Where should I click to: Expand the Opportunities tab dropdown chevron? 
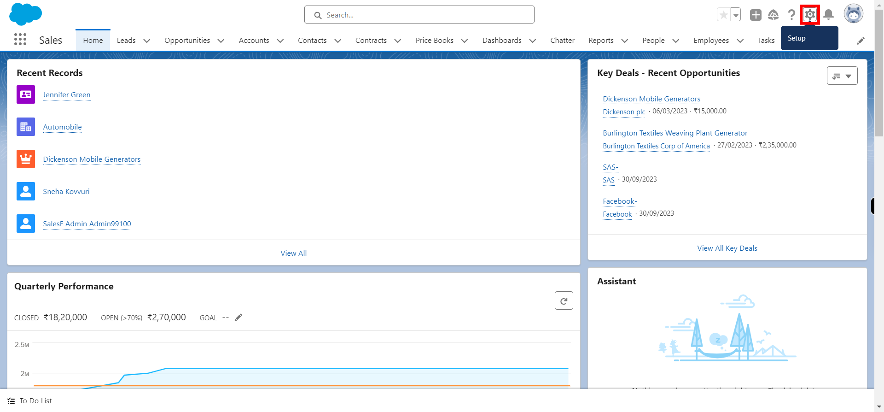click(x=221, y=41)
